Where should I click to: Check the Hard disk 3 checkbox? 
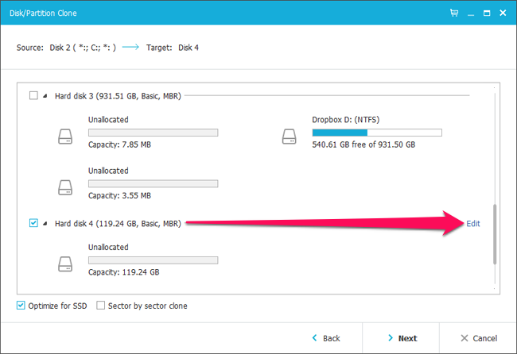pos(33,96)
